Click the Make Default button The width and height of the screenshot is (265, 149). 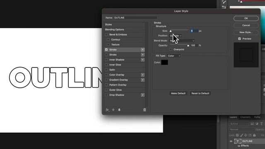tap(178, 94)
